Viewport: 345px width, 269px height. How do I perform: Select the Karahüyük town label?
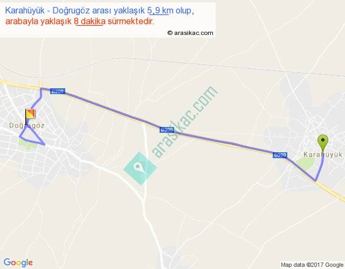[323, 154]
